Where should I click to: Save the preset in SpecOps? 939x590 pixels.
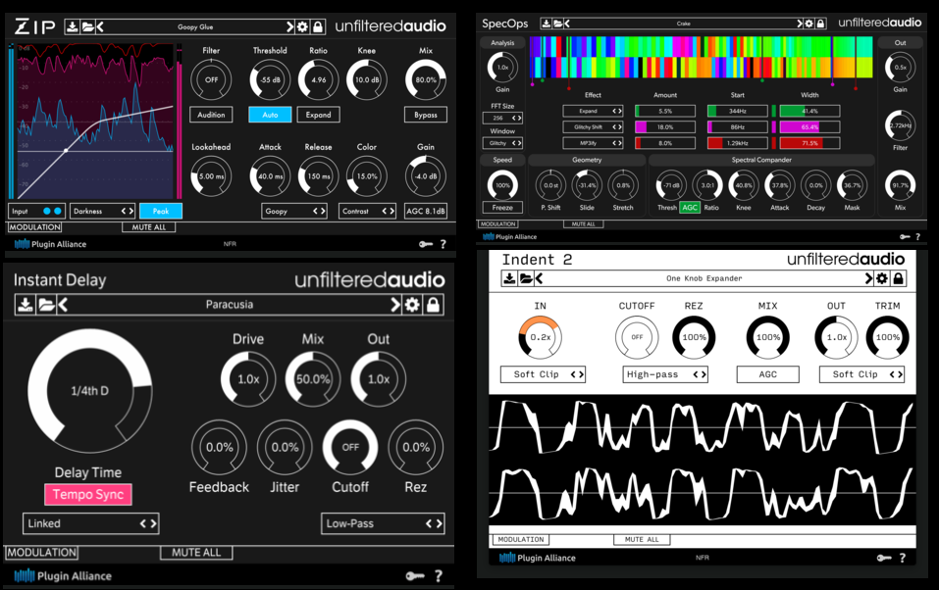tap(547, 24)
